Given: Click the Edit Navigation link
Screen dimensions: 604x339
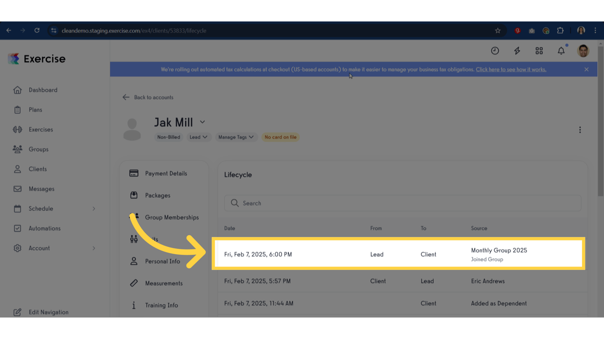Looking at the screenshot, I should [x=49, y=312].
